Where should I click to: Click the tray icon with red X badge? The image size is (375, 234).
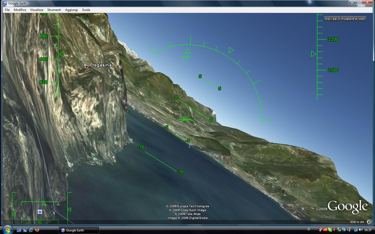(x=320, y=229)
